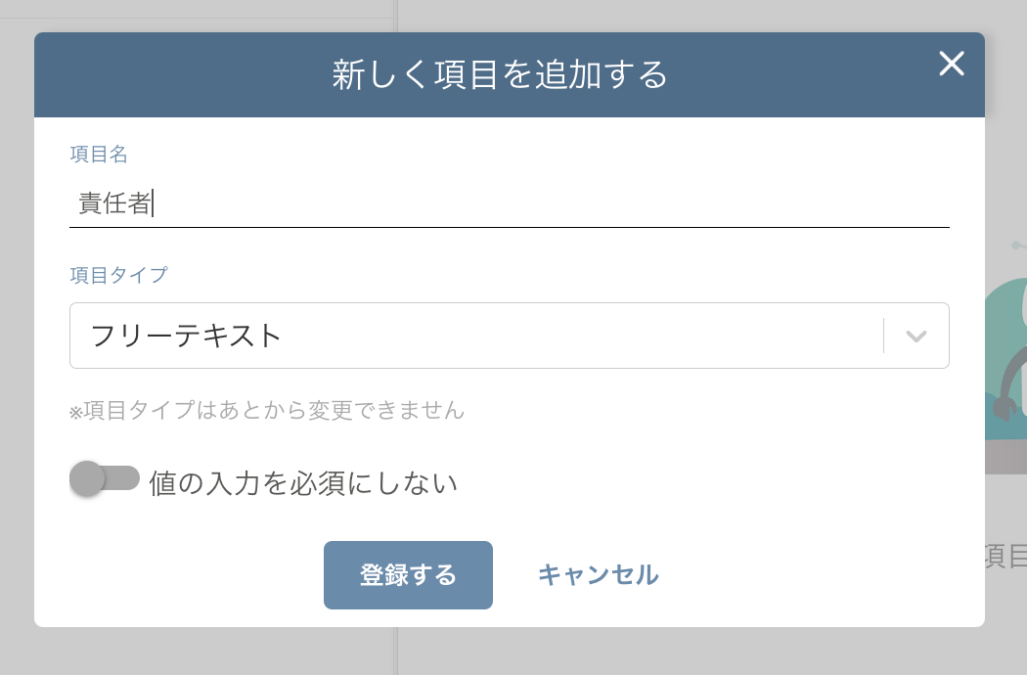Click the 新しく項目を追加する title text

pos(499,74)
